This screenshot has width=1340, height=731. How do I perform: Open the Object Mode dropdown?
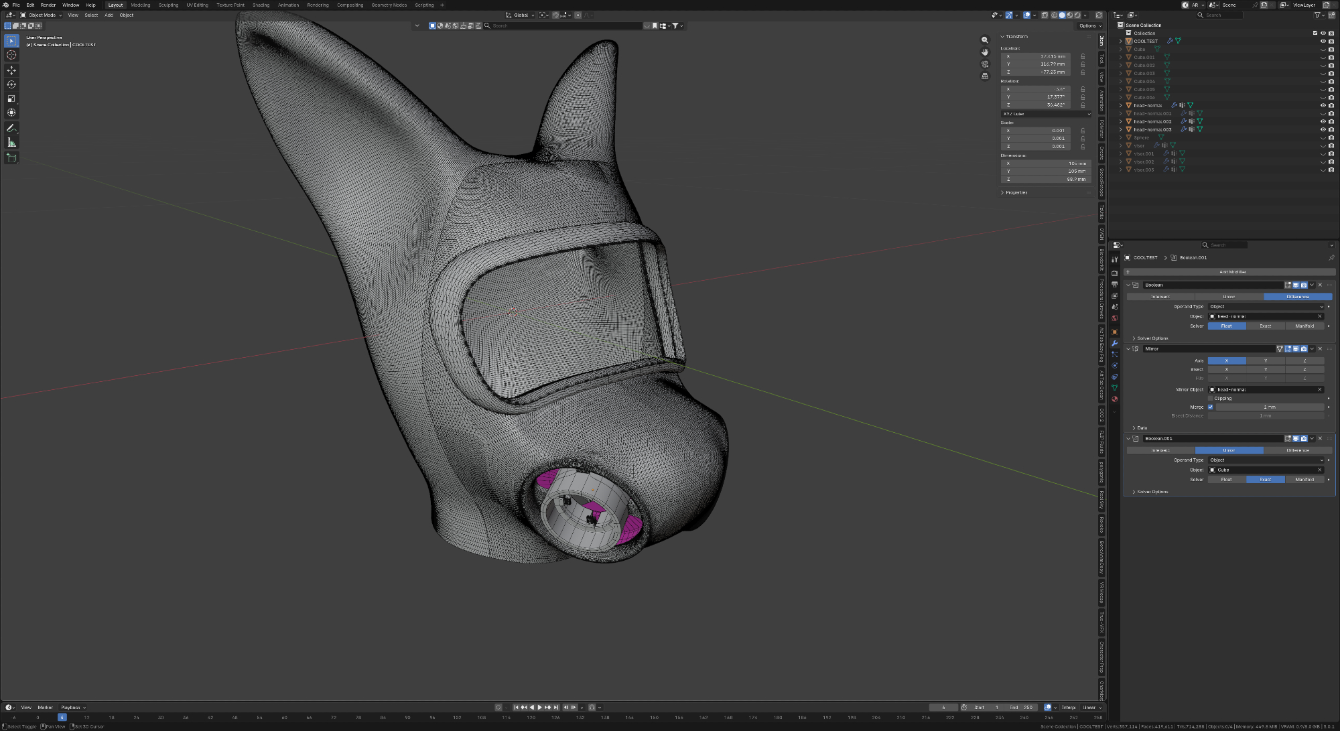pyautogui.click(x=42, y=15)
